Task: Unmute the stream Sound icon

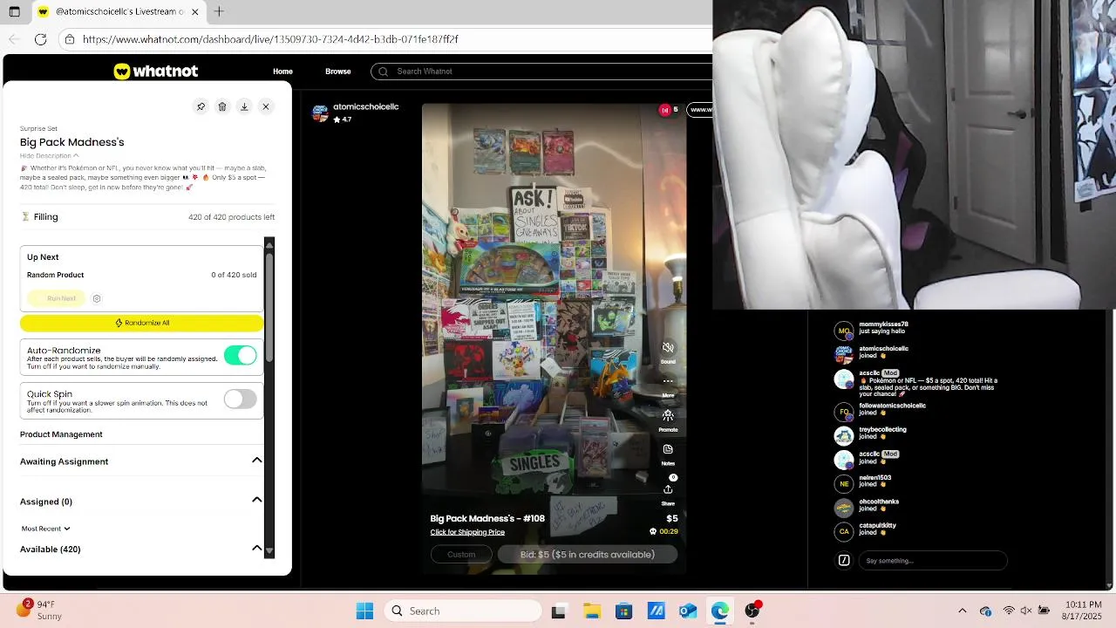Action: [x=668, y=348]
